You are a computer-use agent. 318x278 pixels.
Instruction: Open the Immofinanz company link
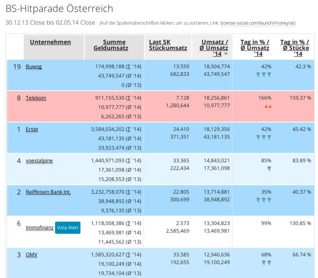pyautogui.click(x=40, y=228)
